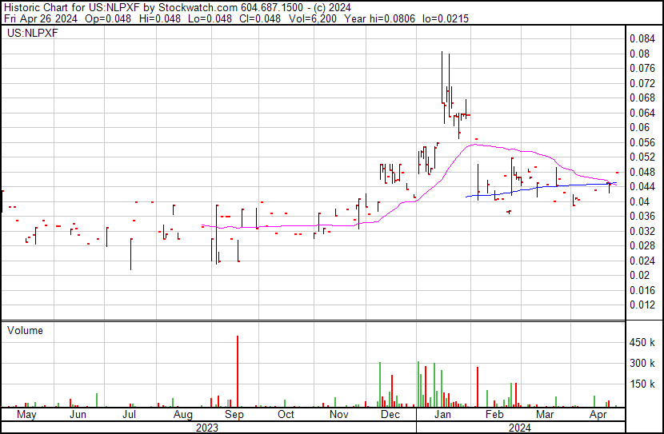Click the Year hi=0.0806 header value
664x434 pixels.
[x=379, y=19]
